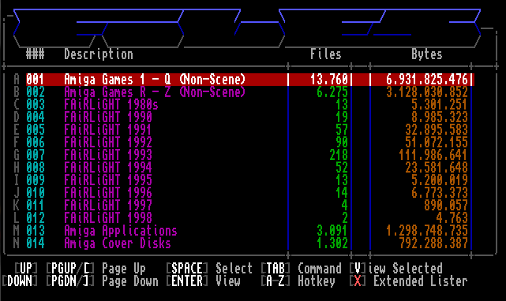Screen dimensions: 506x301
Task: Click the [ENTER] View key label
Action: (x=187, y=281)
